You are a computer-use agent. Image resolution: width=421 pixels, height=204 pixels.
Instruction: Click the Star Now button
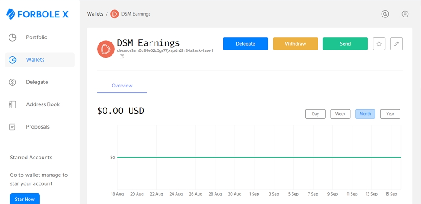pos(25,199)
